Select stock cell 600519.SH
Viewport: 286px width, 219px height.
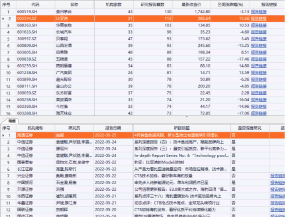click(x=36, y=12)
